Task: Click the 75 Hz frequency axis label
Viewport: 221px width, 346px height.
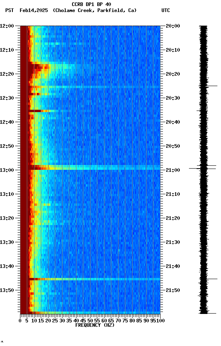Action: pyautogui.click(x=125, y=321)
